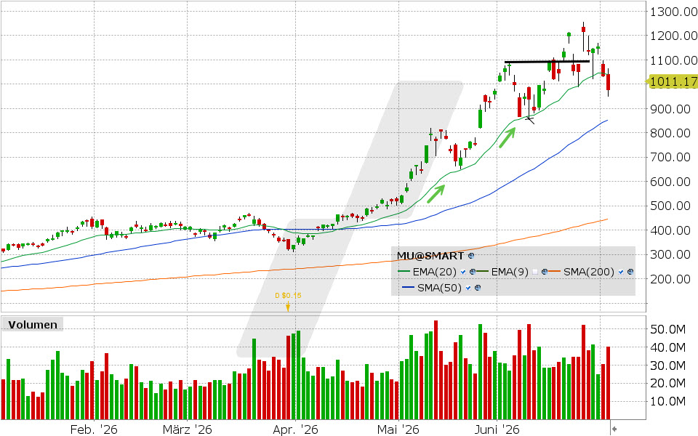Uncheck the SMA(200) visibility checkbox

tap(621, 272)
